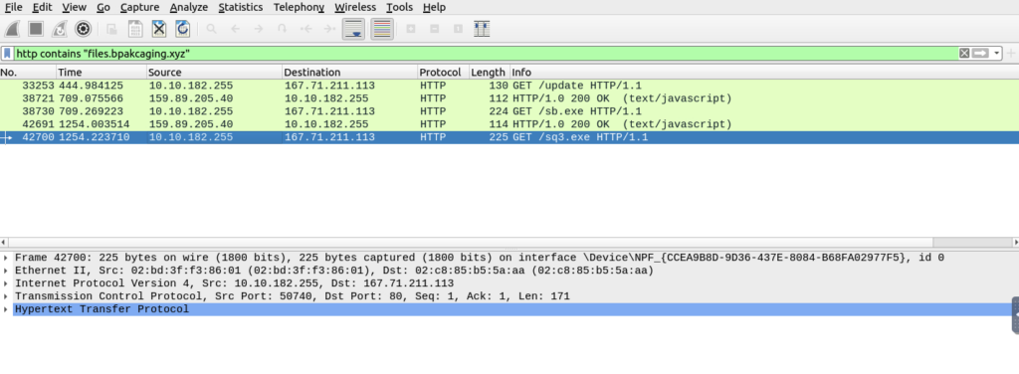Open the Capture menu
The image size is (1019, 374).
coord(139,7)
